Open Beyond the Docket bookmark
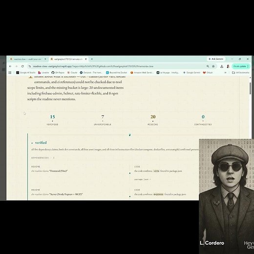Screen dimensions: 254x254 click(116, 73)
